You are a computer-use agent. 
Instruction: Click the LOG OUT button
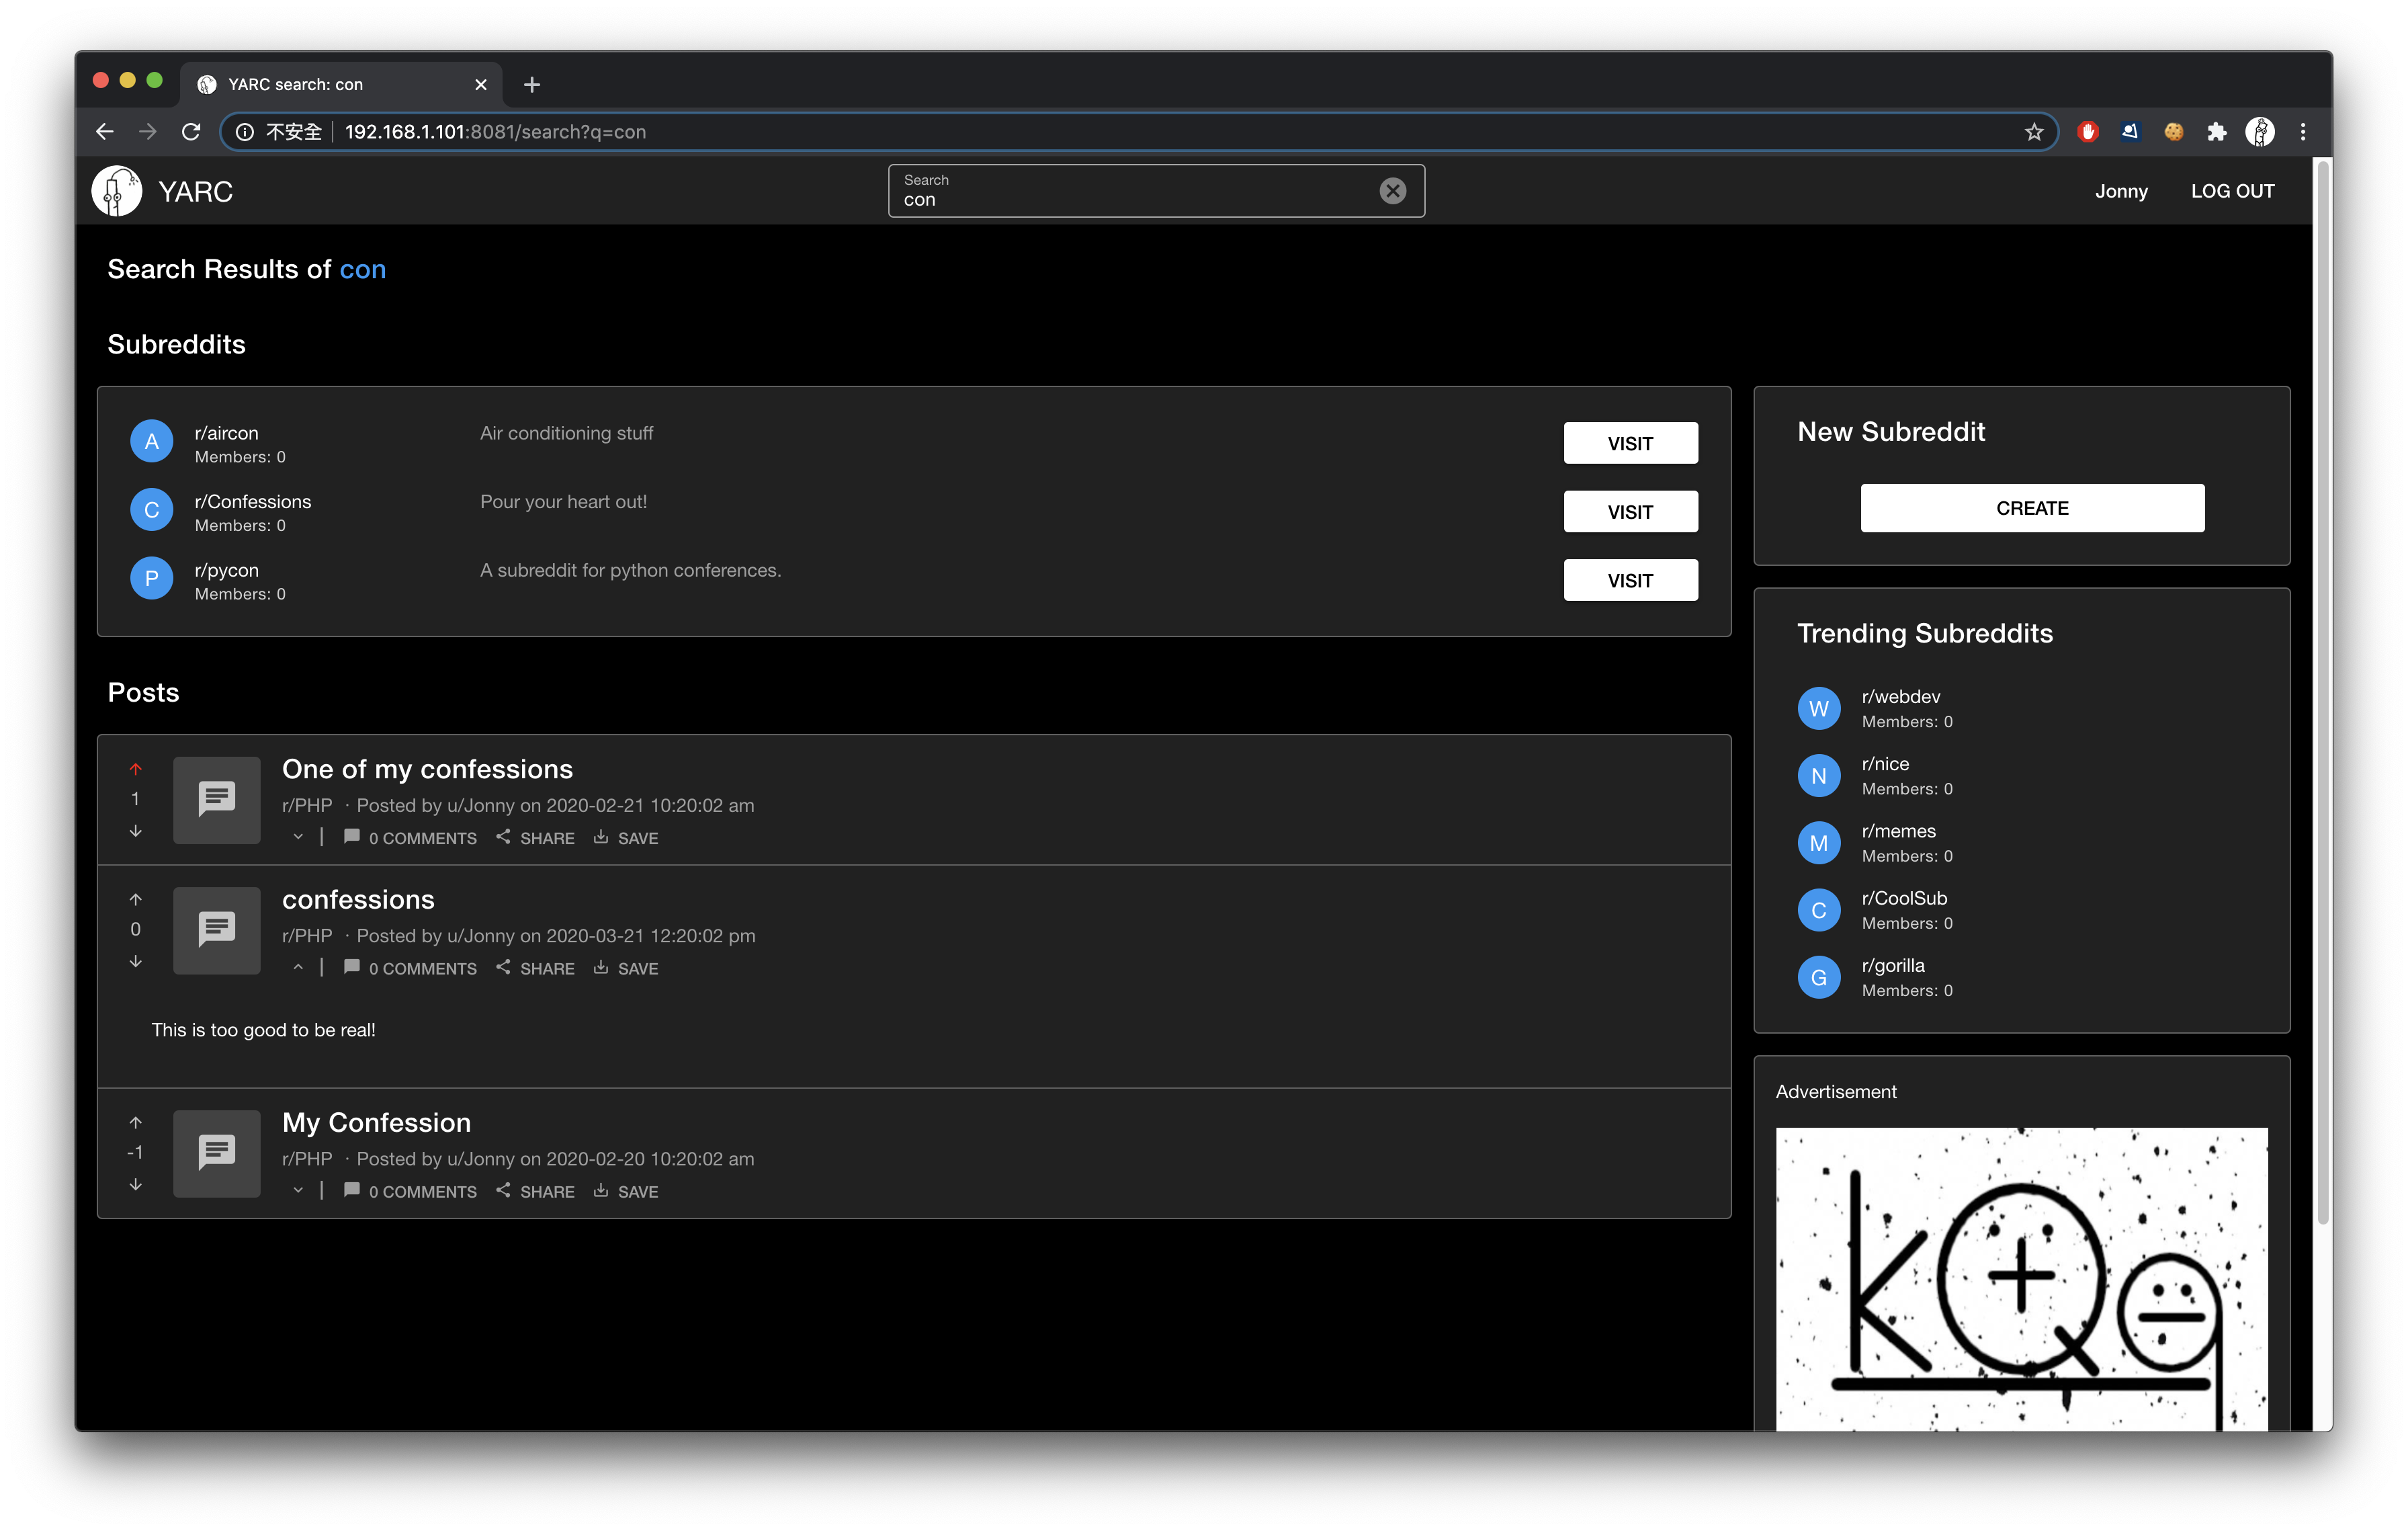[x=2232, y=191]
